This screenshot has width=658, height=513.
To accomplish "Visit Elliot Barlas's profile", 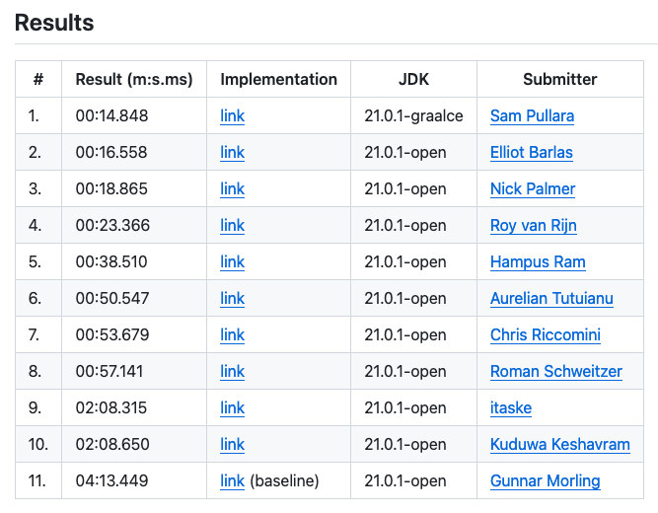I will tap(532, 152).
